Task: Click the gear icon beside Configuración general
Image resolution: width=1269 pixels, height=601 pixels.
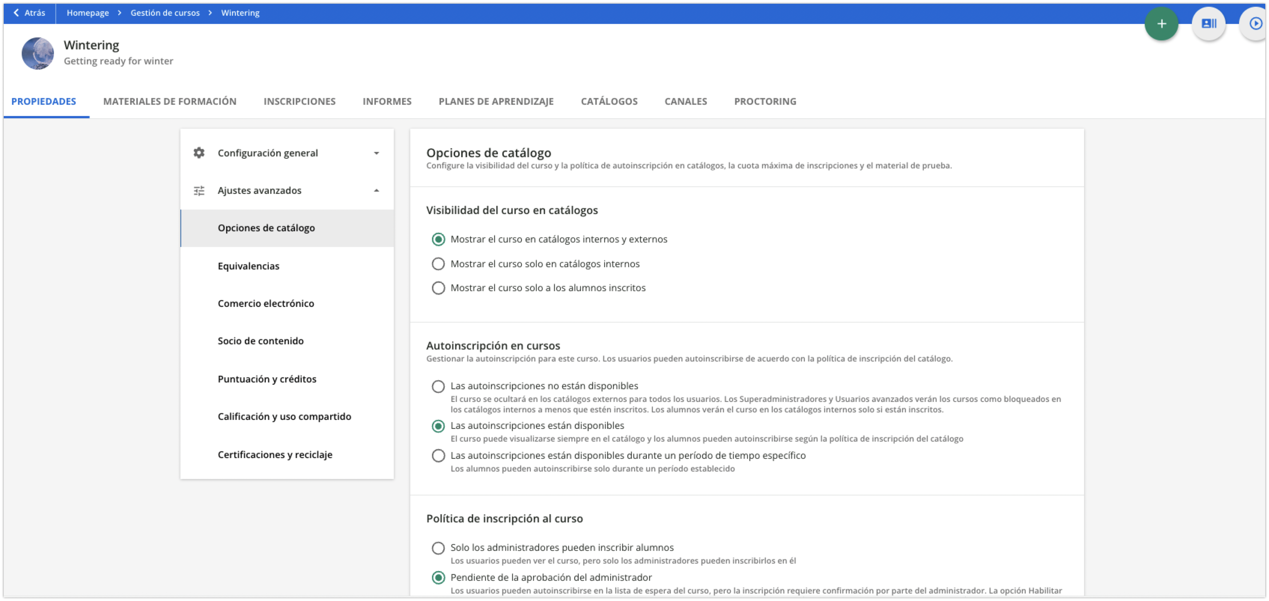Action: pyautogui.click(x=199, y=153)
